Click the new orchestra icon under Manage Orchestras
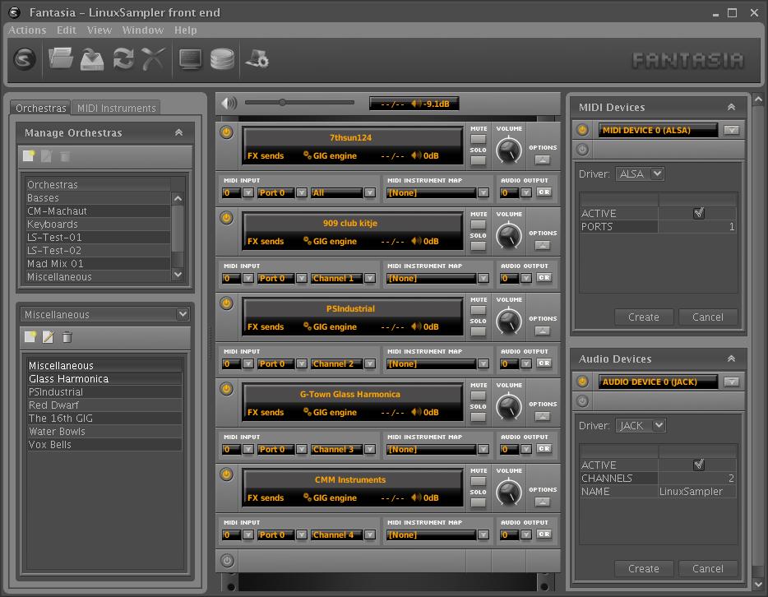Screen dimensions: 768x597 coord(30,156)
